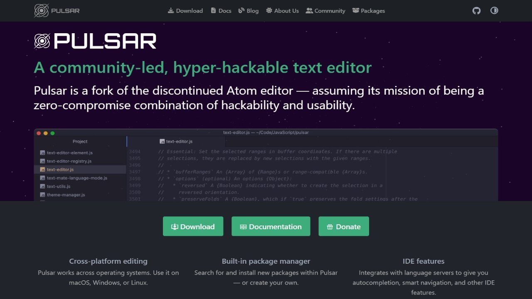Click the 'IDE features' heading
Screen dimensions: 532x299
pos(424,261)
